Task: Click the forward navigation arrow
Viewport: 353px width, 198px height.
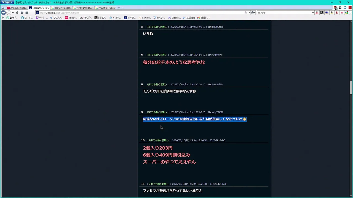Action: click(9, 13)
